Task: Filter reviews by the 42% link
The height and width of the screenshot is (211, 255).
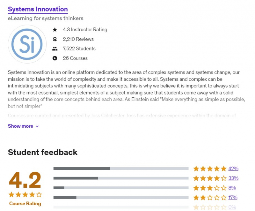Action: pyautogui.click(x=233, y=169)
